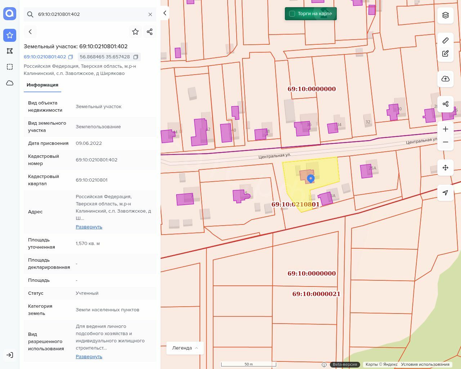
Task: Select the ruler measurement tool
Action: (x=445, y=40)
